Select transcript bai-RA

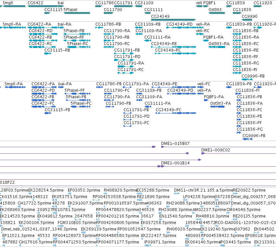pos(65,24)
